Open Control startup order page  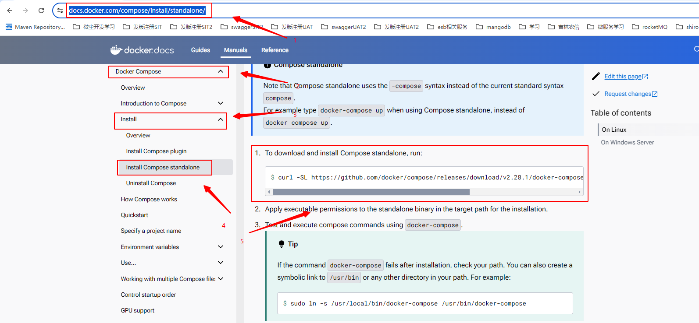click(x=148, y=295)
